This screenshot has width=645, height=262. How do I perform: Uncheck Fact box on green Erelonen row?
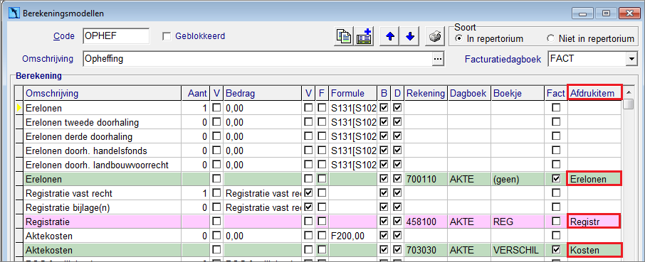coord(556,179)
